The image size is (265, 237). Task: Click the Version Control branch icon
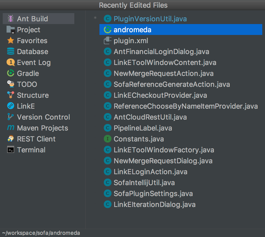point(11,117)
